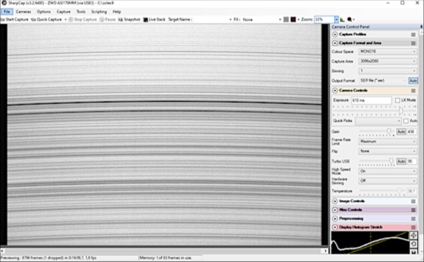Viewport: 424px width, 262px height.
Task: Collapse the Camera Controls section
Action: (335, 90)
